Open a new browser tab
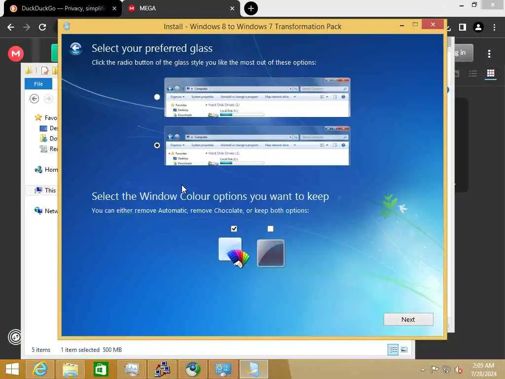 (251, 8)
